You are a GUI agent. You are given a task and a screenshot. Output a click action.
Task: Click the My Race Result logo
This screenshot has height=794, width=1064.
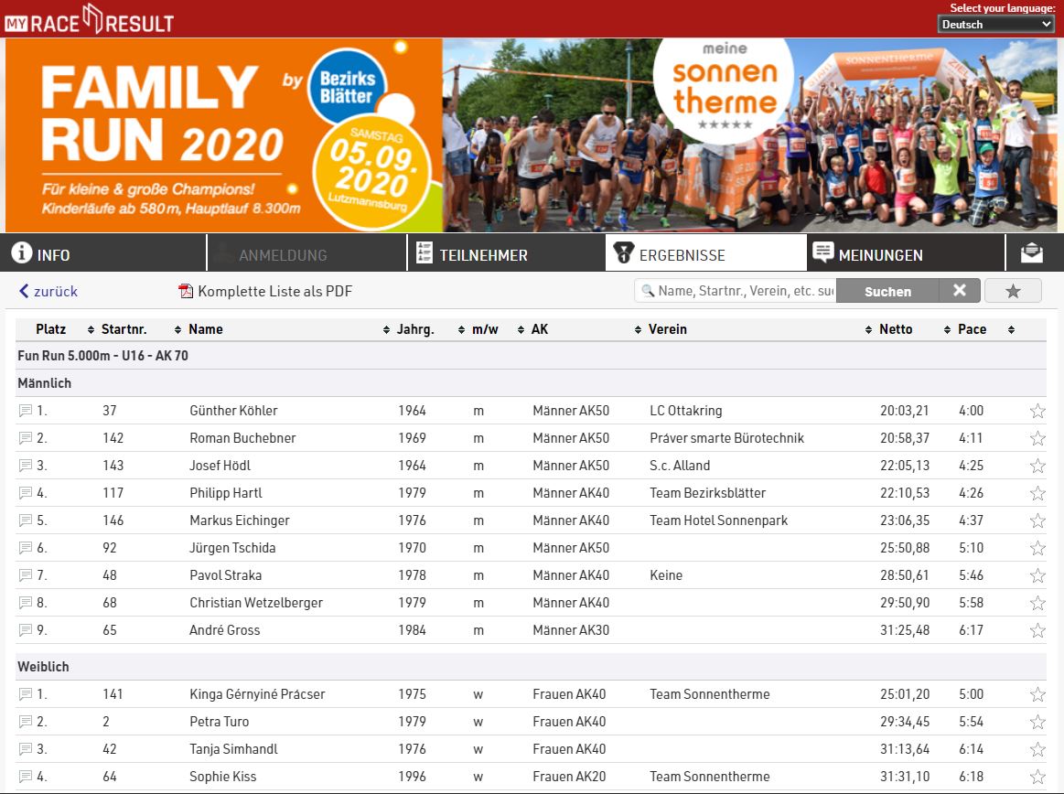[89, 19]
